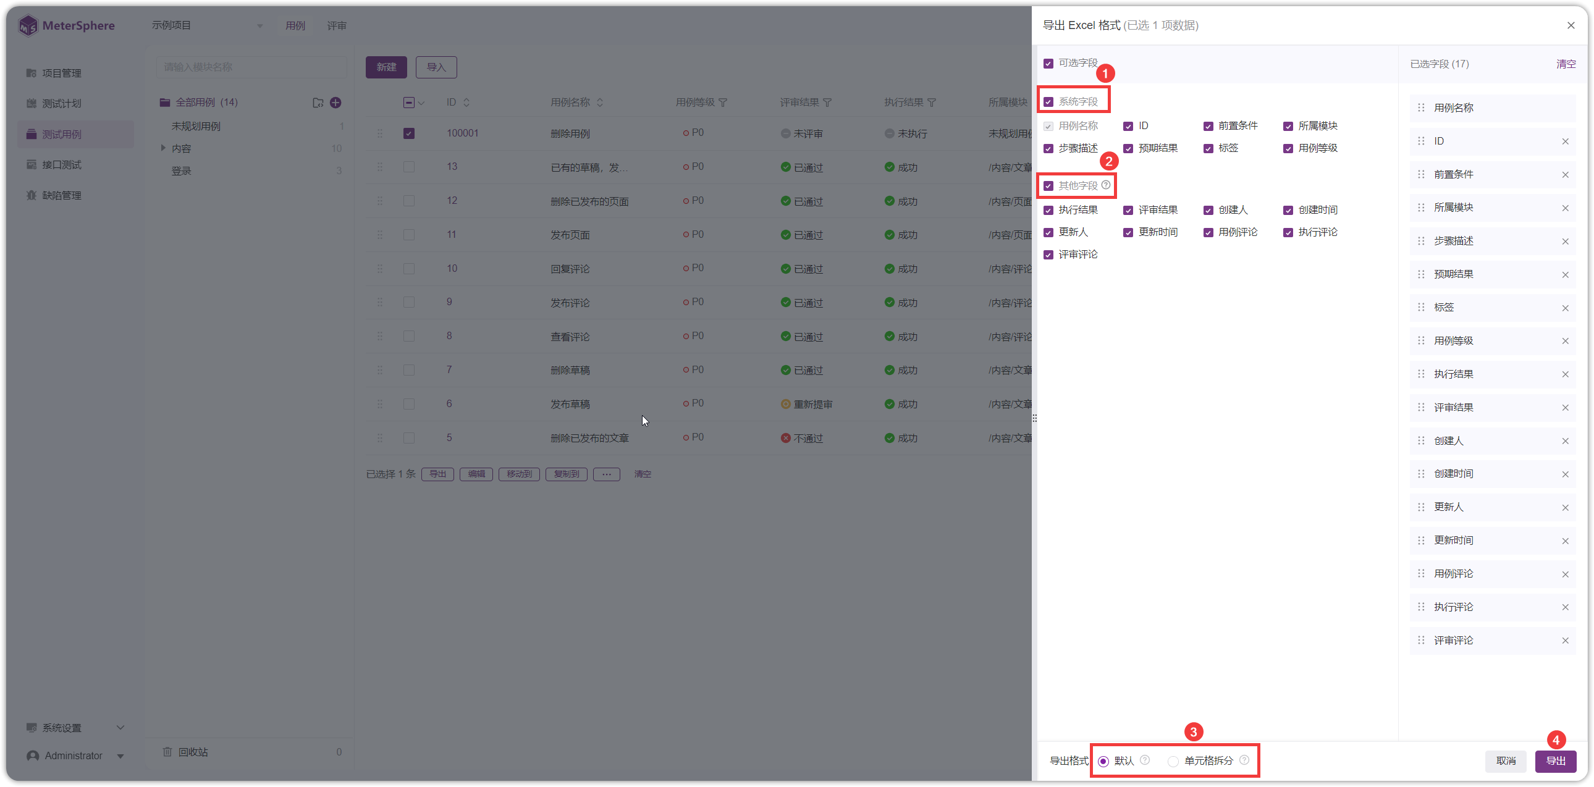Select the 单元格拆分 export format
Image resolution: width=1594 pixels, height=787 pixels.
(x=1173, y=761)
